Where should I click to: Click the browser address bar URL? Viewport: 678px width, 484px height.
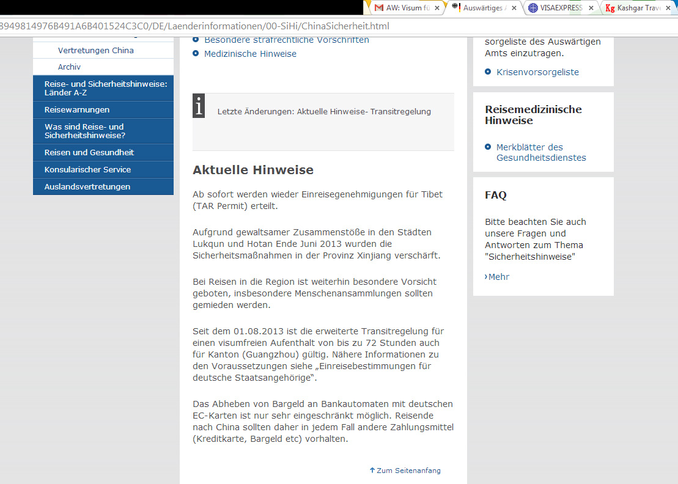(x=196, y=26)
